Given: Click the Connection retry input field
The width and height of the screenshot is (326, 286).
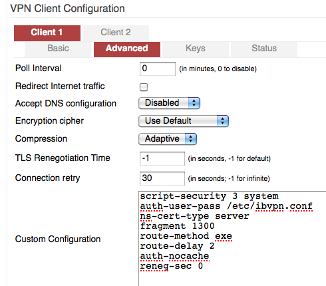Looking at the screenshot, I should click(x=162, y=178).
